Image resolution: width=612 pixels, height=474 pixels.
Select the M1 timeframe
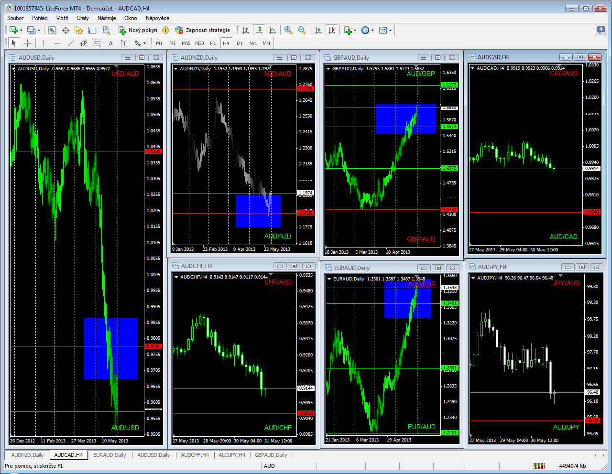coord(159,43)
